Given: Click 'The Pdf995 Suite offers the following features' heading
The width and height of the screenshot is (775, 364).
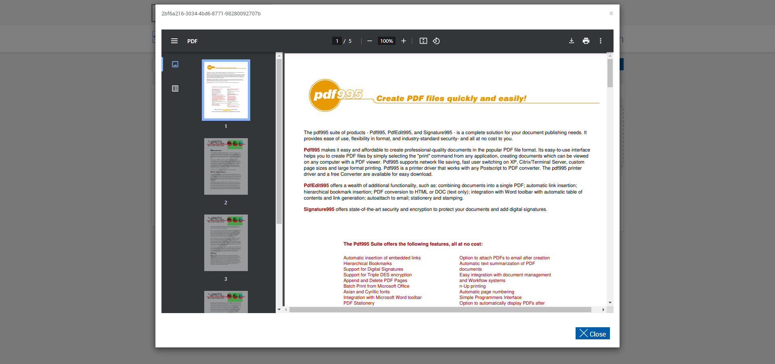Looking at the screenshot, I should (x=413, y=244).
